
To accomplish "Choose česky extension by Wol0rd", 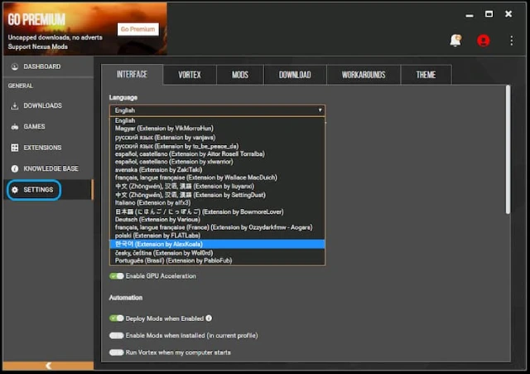I will tap(217, 253).
